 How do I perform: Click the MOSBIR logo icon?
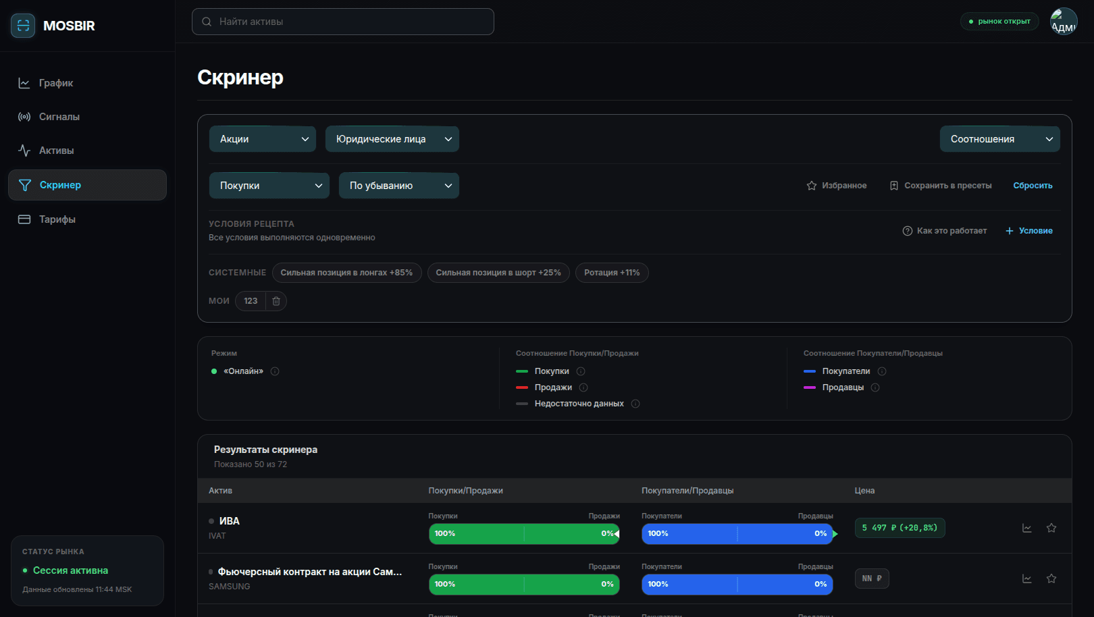point(23,26)
